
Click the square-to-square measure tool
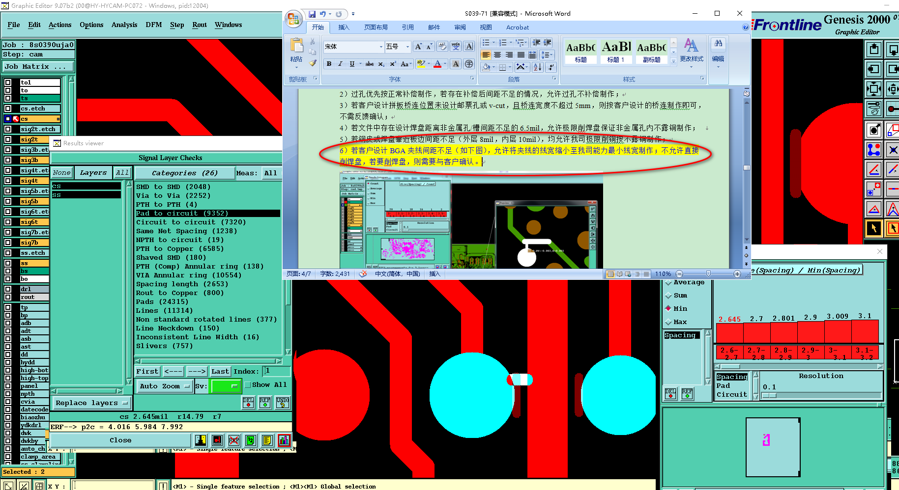point(874,189)
